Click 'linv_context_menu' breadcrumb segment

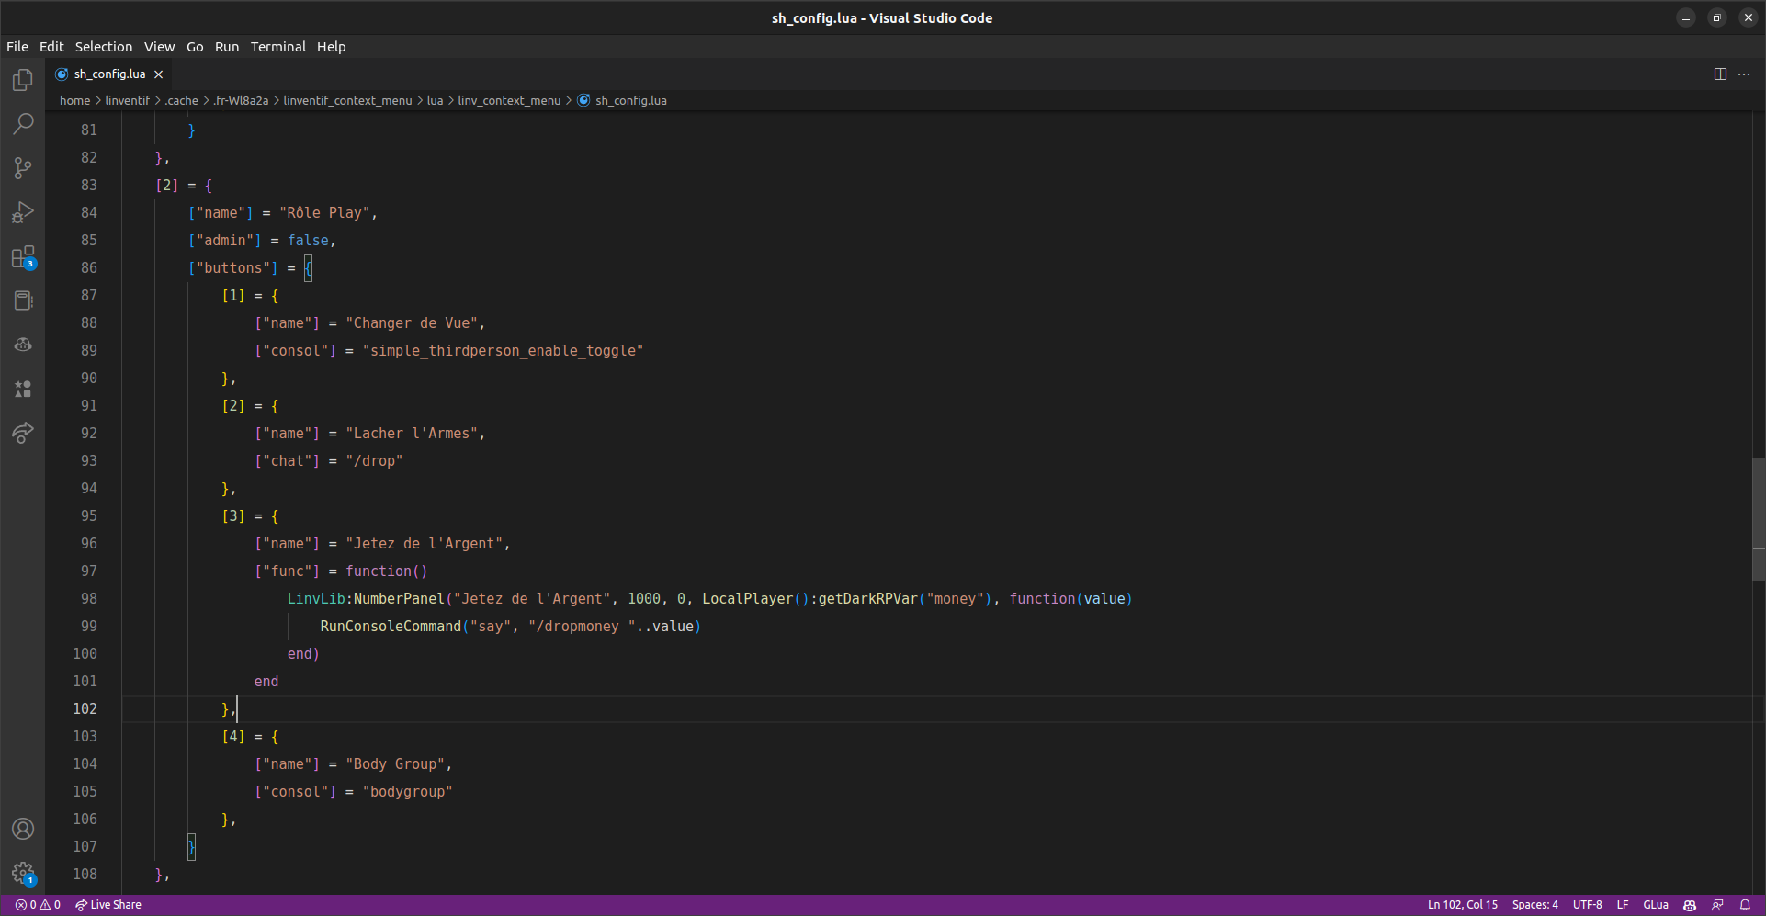tap(509, 101)
